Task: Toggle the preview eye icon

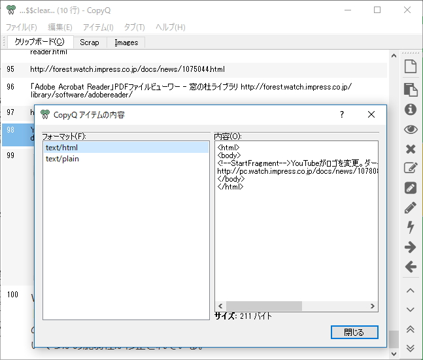Action: 411,129
